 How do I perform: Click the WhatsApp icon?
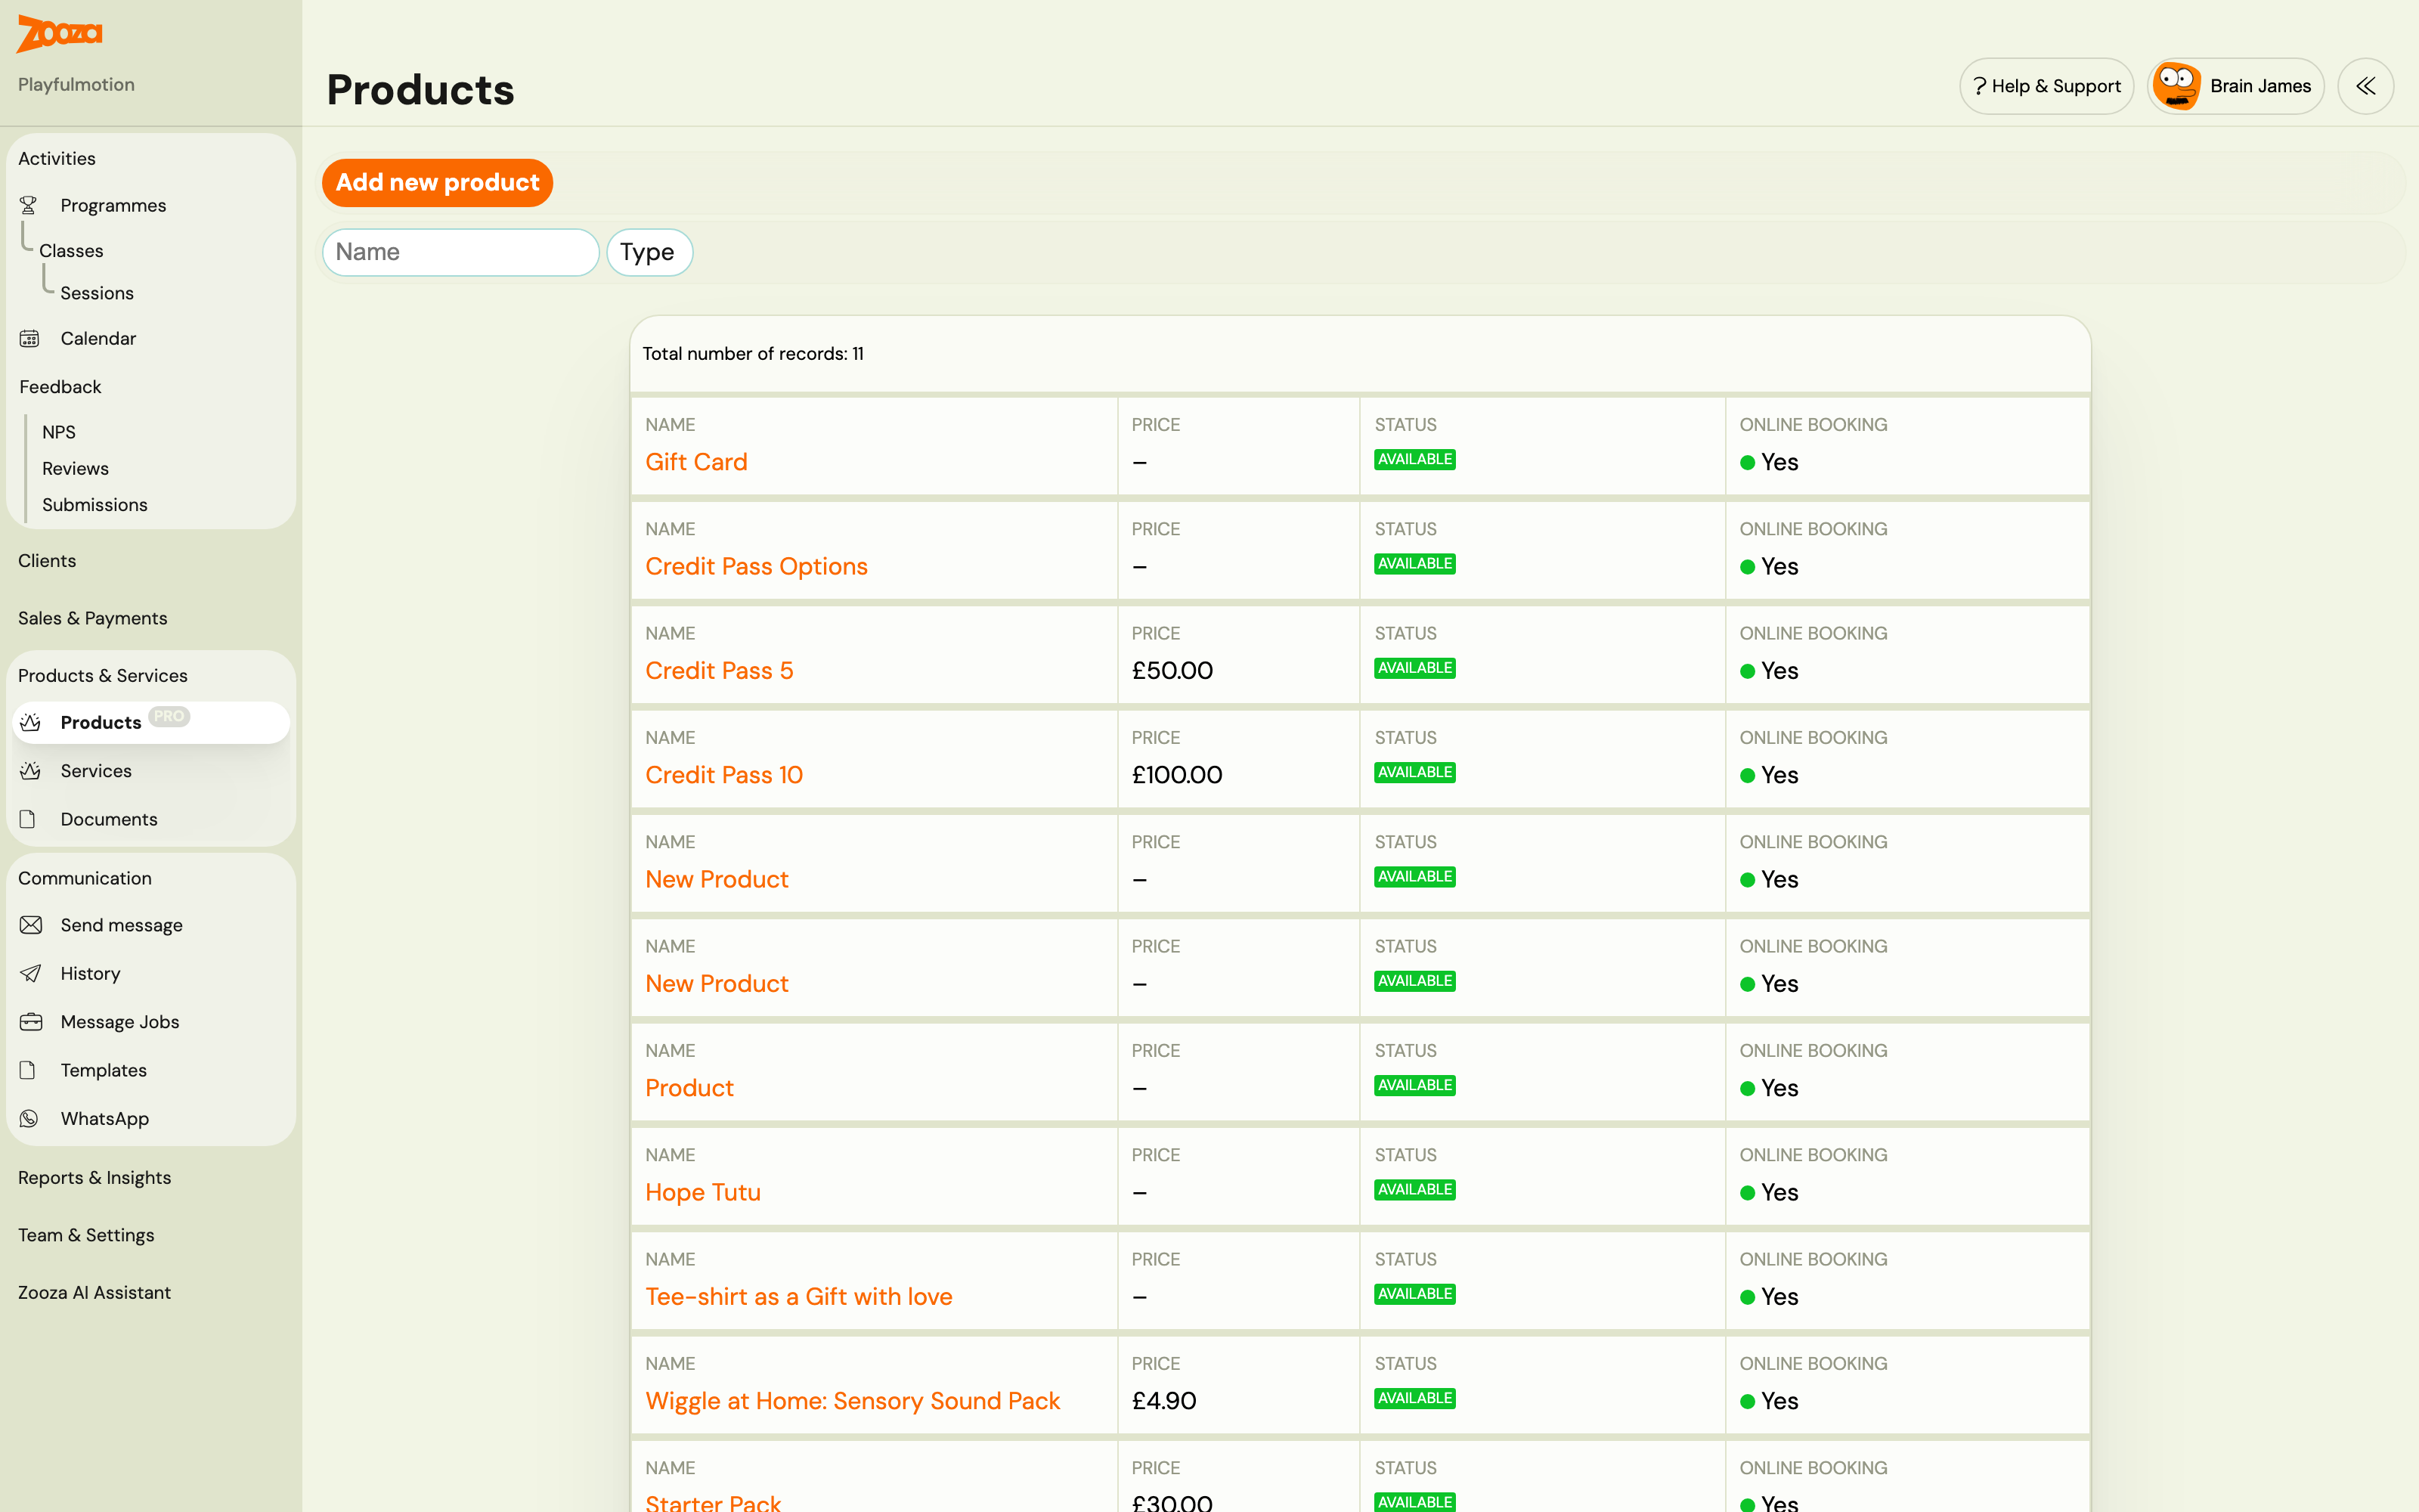point(29,1118)
